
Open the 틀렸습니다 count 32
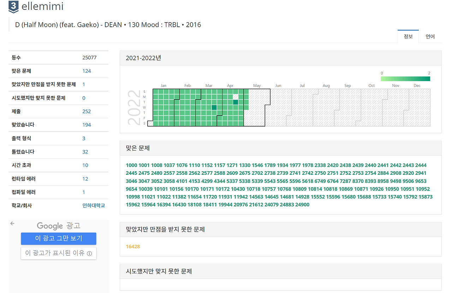click(85, 152)
